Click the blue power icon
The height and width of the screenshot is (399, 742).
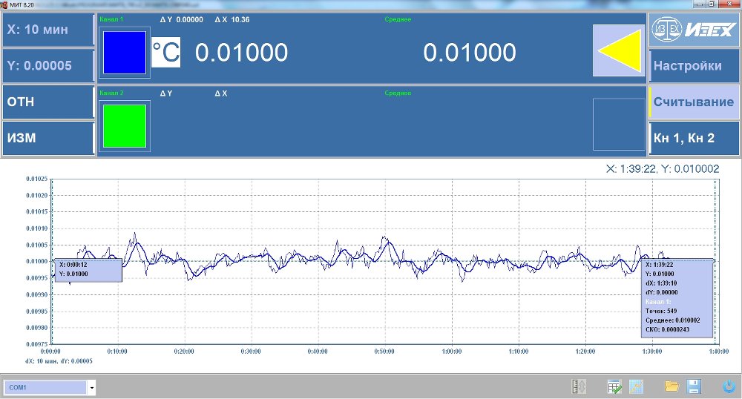(729, 386)
